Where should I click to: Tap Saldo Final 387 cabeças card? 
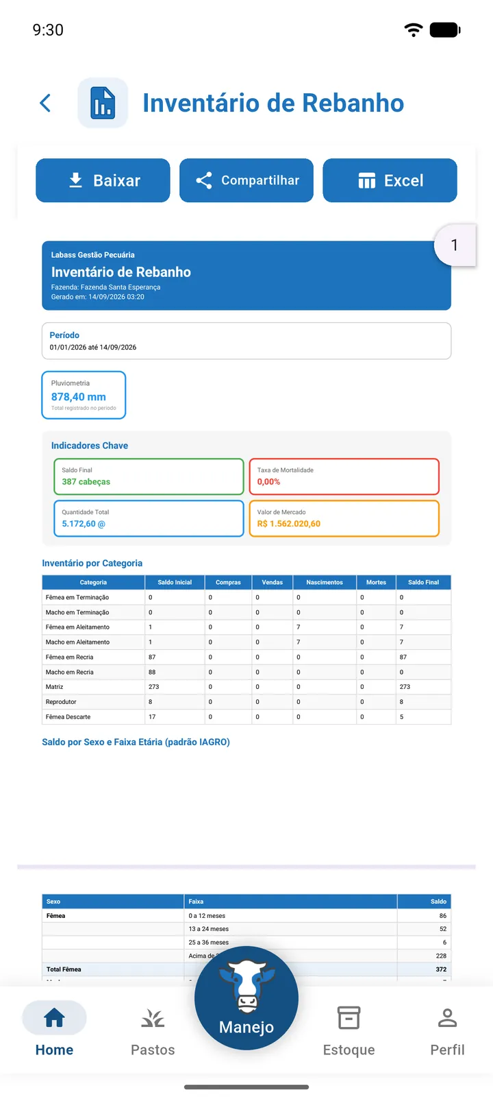tap(149, 476)
